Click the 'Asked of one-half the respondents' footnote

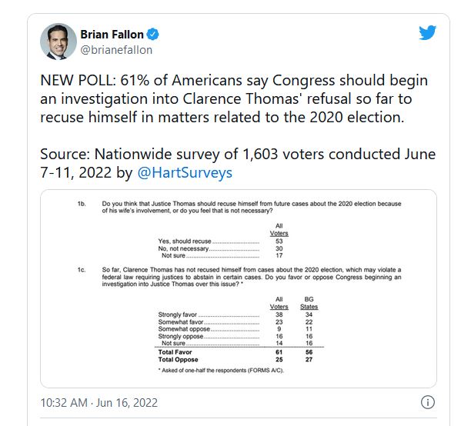pos(221,370)
